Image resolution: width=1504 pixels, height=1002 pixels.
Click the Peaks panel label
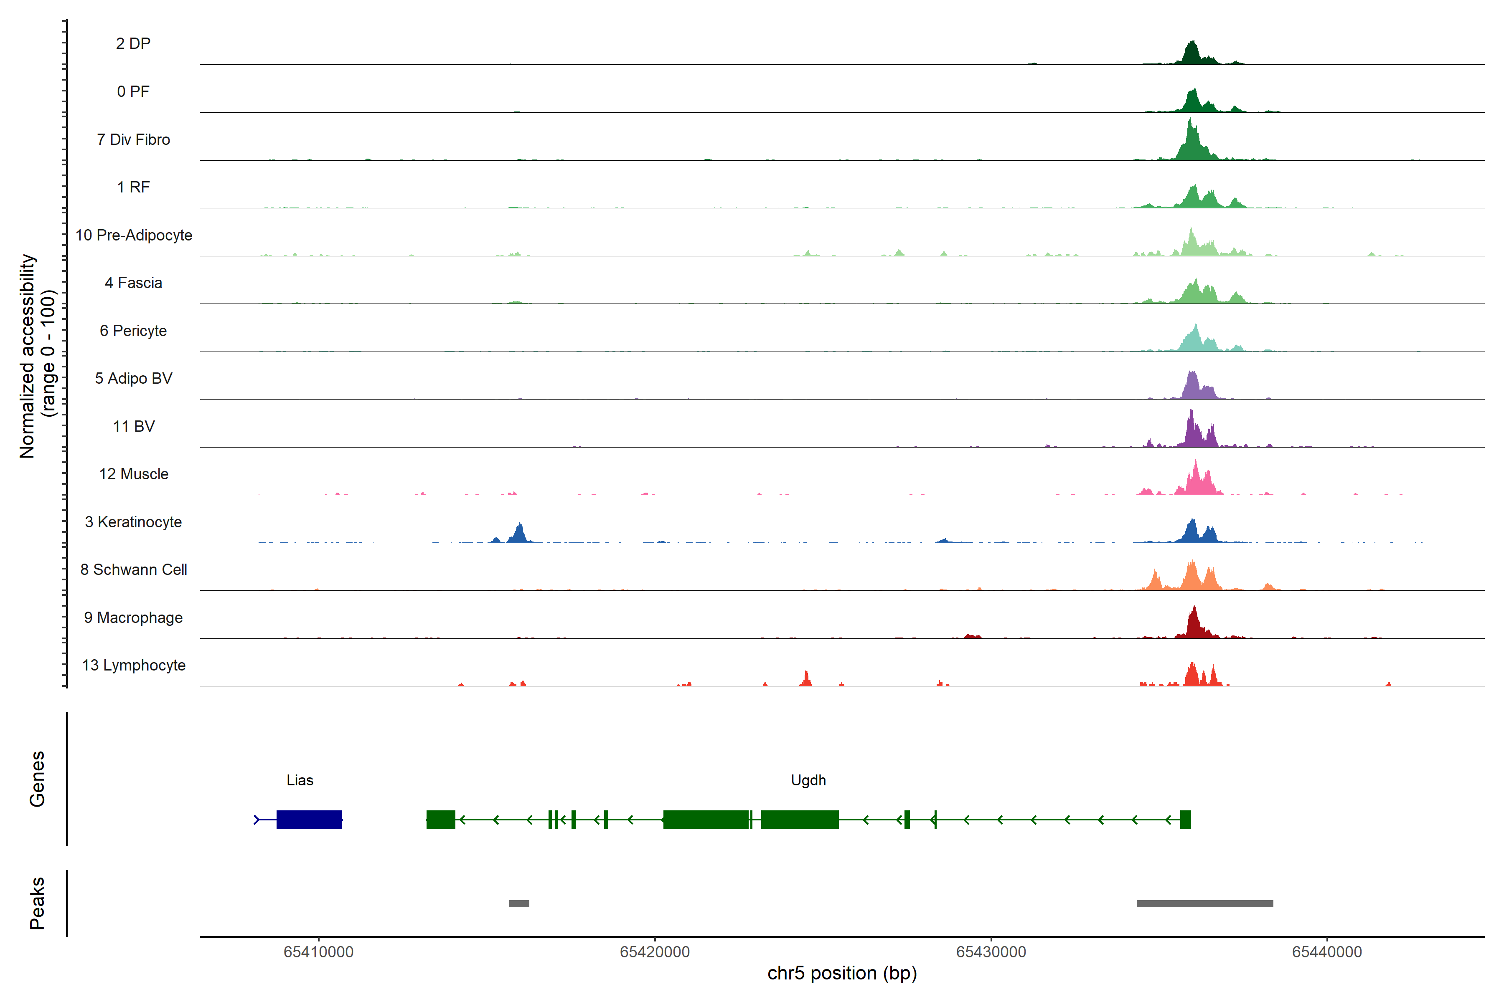click(37, 903)
